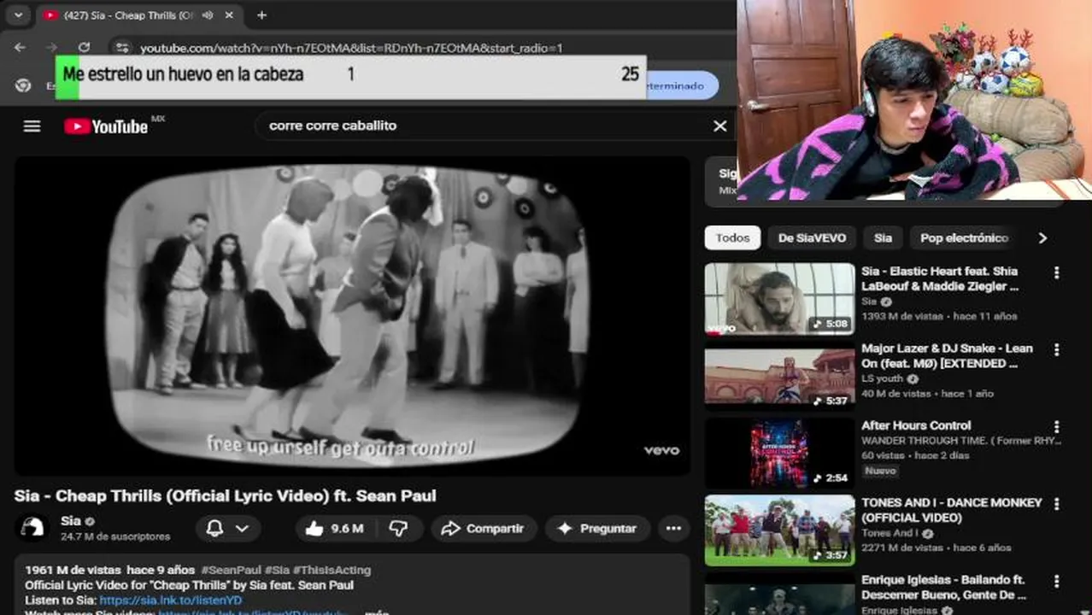Image resolution: width=1092 pixels, height=615 pixels.
Task: Go to the YouTube home logo
Action: 106,126
